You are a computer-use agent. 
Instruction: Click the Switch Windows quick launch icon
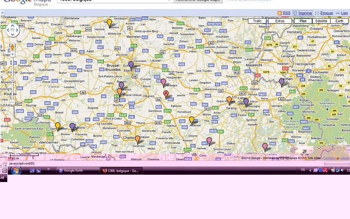38,171
